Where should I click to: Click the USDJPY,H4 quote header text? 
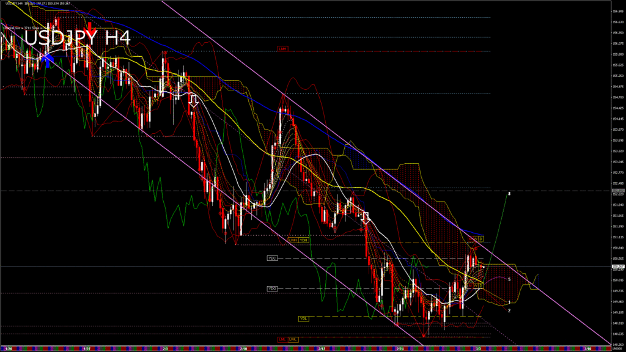(38, 3)
